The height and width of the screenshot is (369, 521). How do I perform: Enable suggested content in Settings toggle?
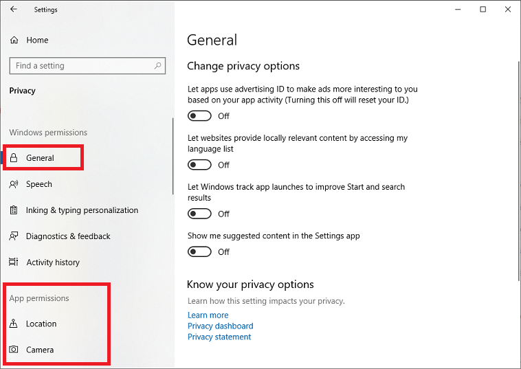(199, 251)
